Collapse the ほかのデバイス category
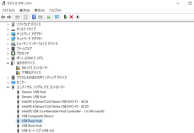Screen dimensions: 194x133 tap(8, 63)
